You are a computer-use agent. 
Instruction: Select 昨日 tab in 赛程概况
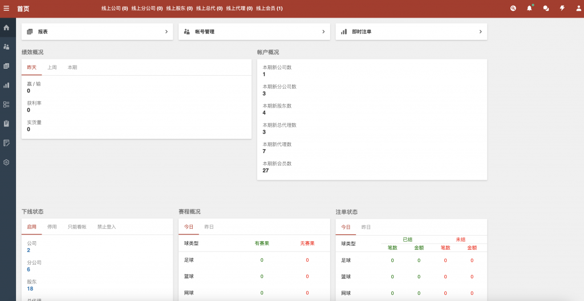click(209, 227)
